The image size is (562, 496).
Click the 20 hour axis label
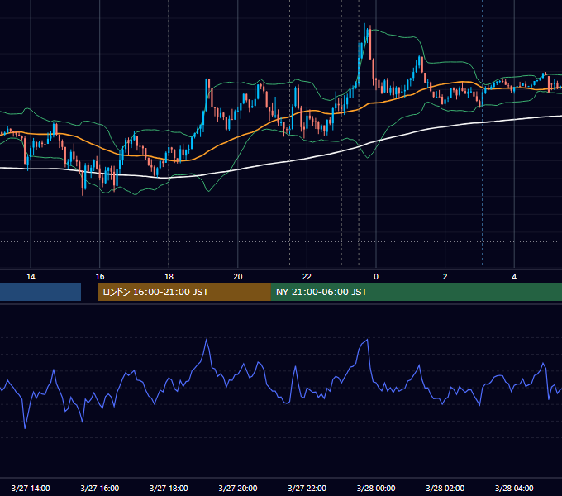(238, 277)
